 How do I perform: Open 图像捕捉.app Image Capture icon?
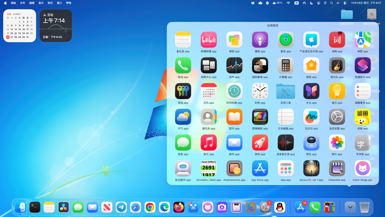[x=260, y=117]
